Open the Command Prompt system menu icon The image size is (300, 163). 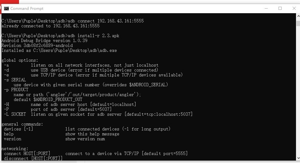(6, 9)
